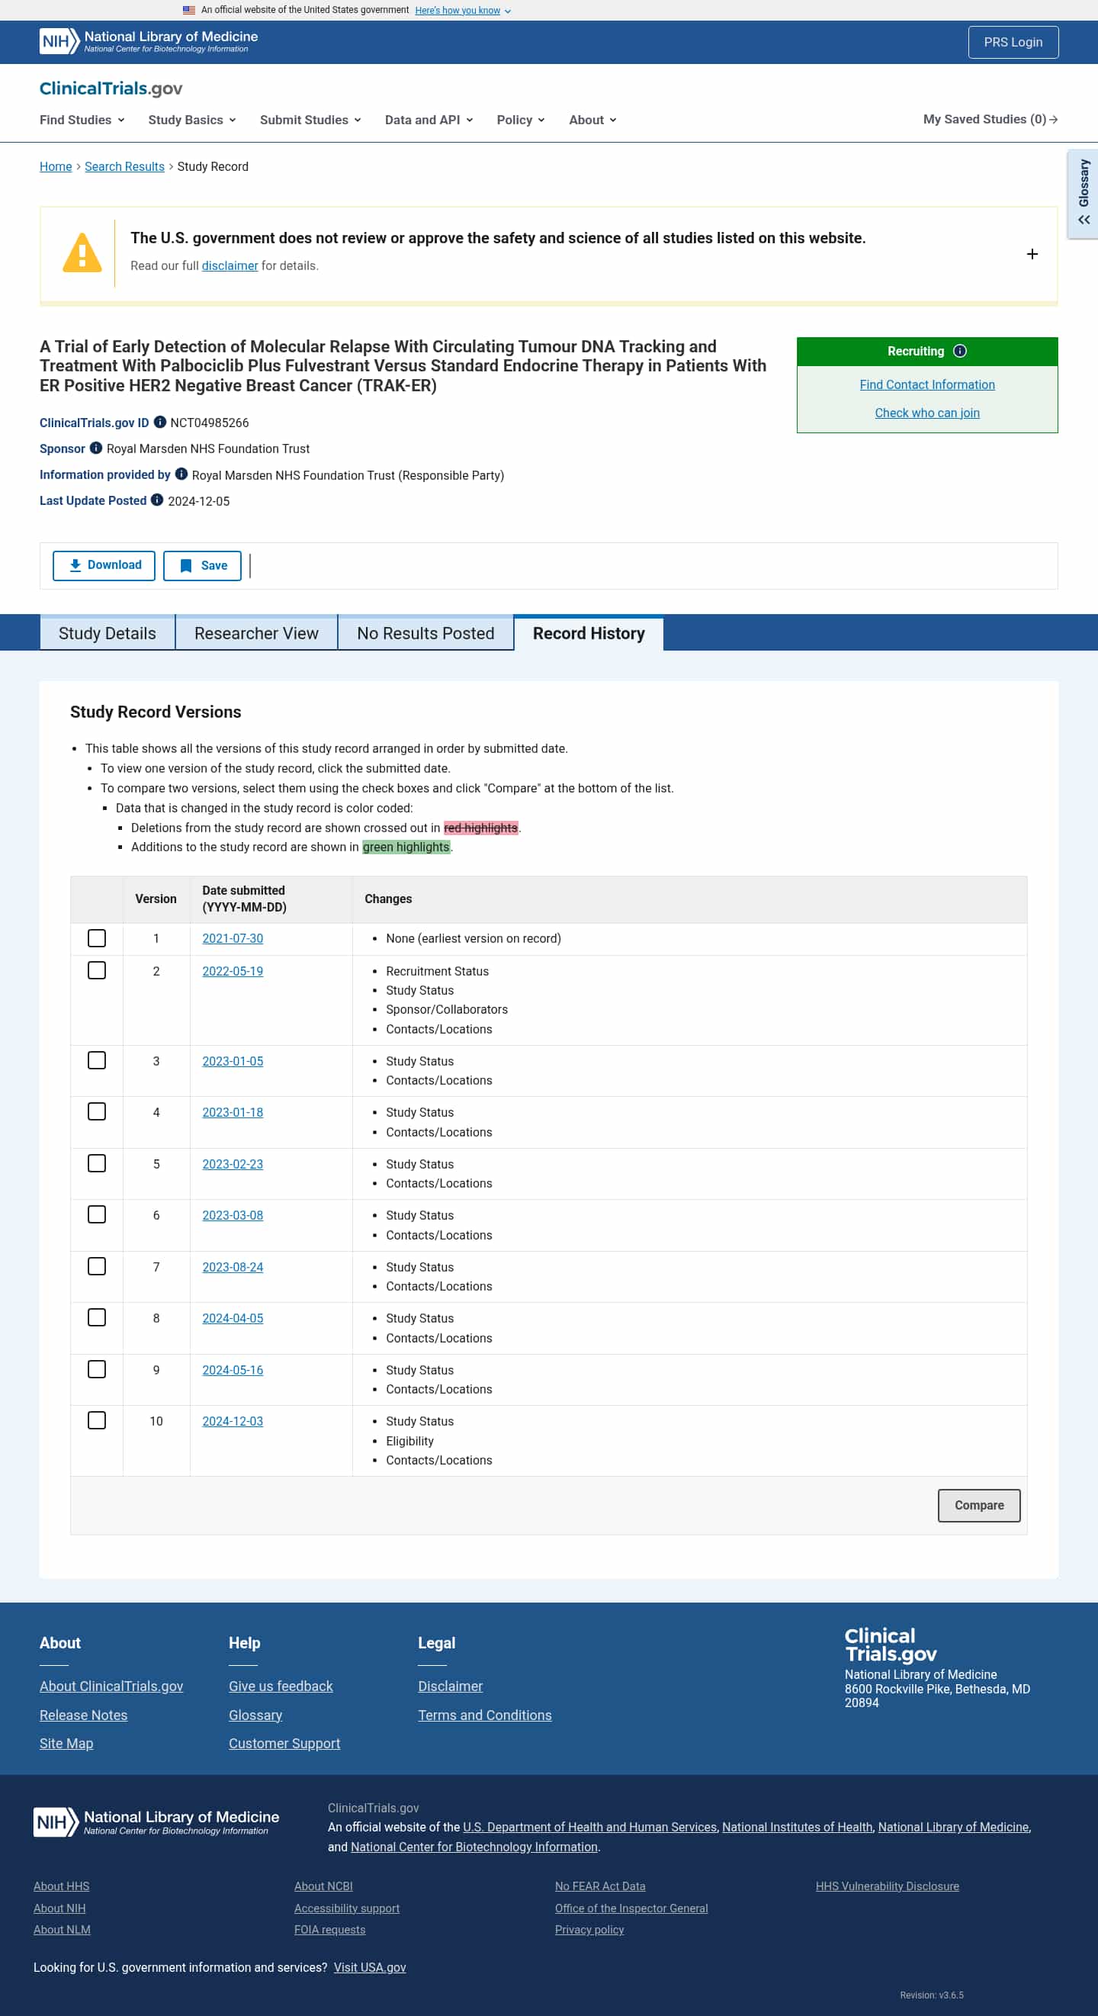Tick the version 5 checkbox

pos(97,1163)
